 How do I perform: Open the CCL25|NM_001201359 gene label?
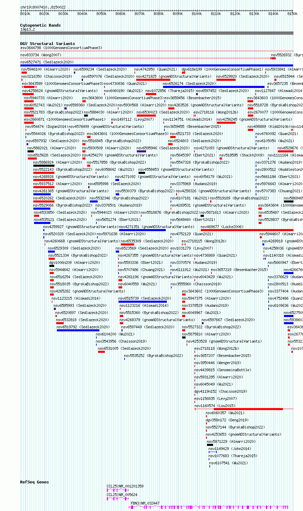point(125,486)
